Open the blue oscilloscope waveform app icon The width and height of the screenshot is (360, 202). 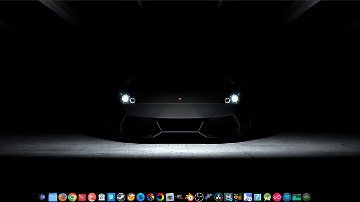(x=258, y=197)
